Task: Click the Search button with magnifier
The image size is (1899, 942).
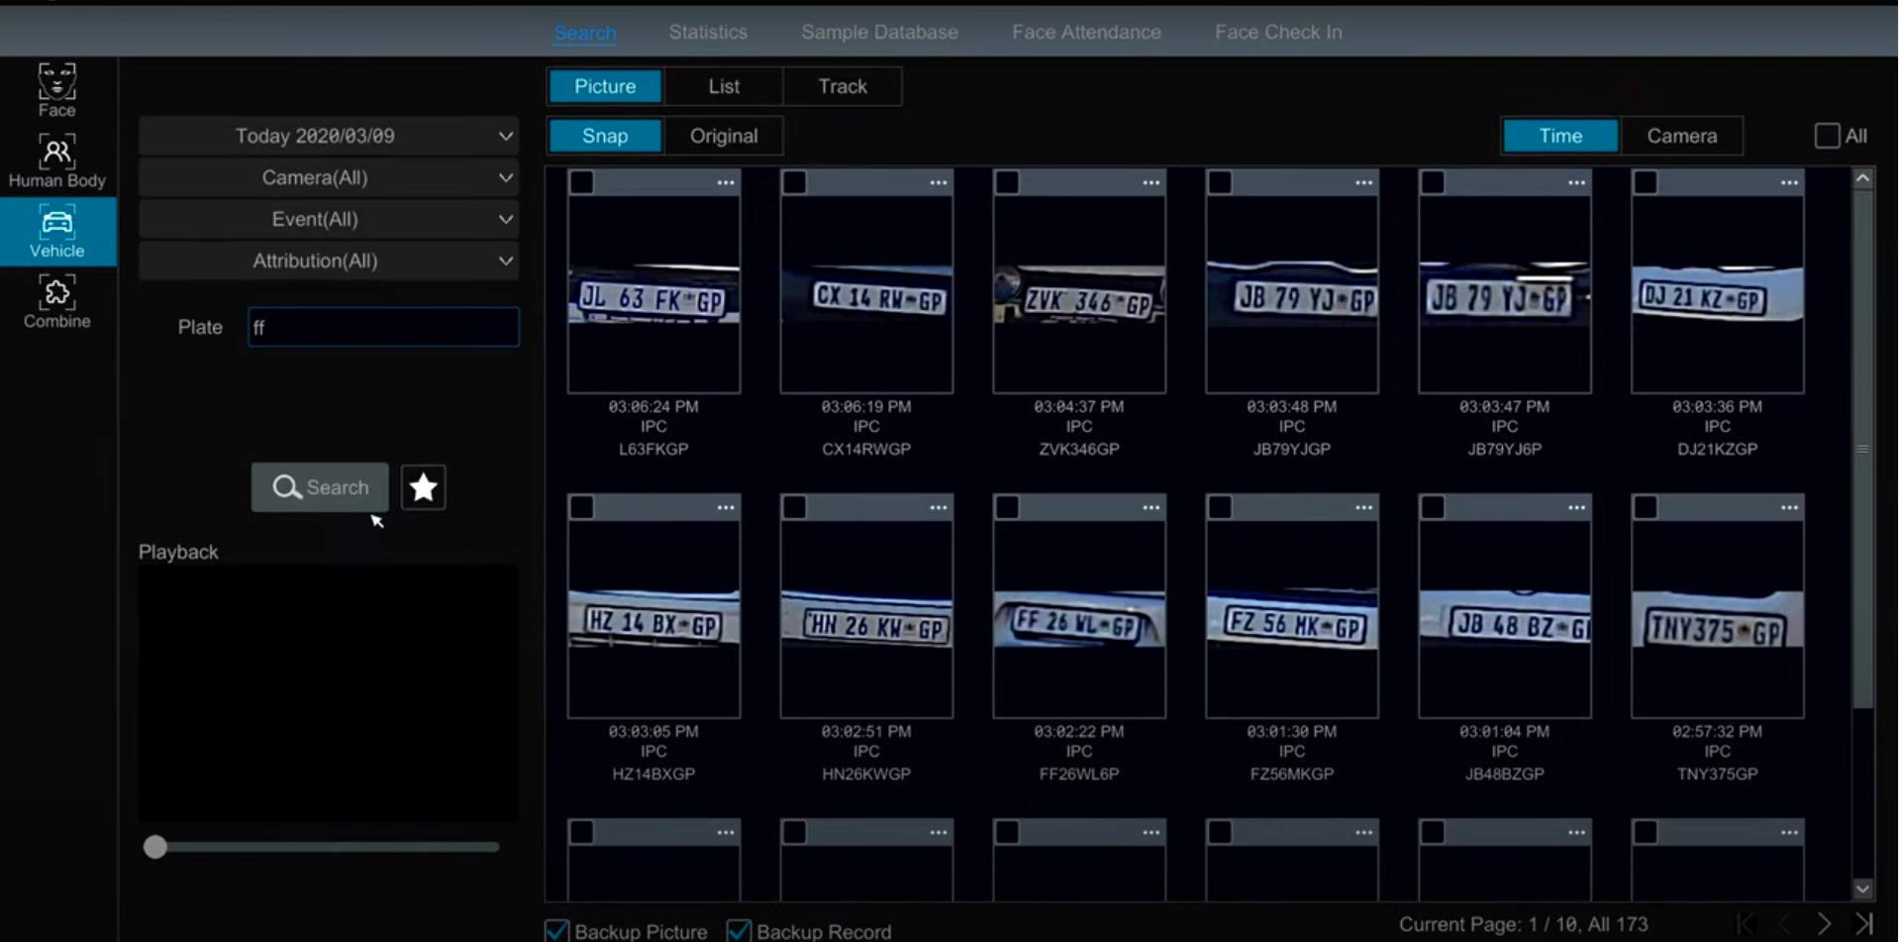Action: pos(320,487)
